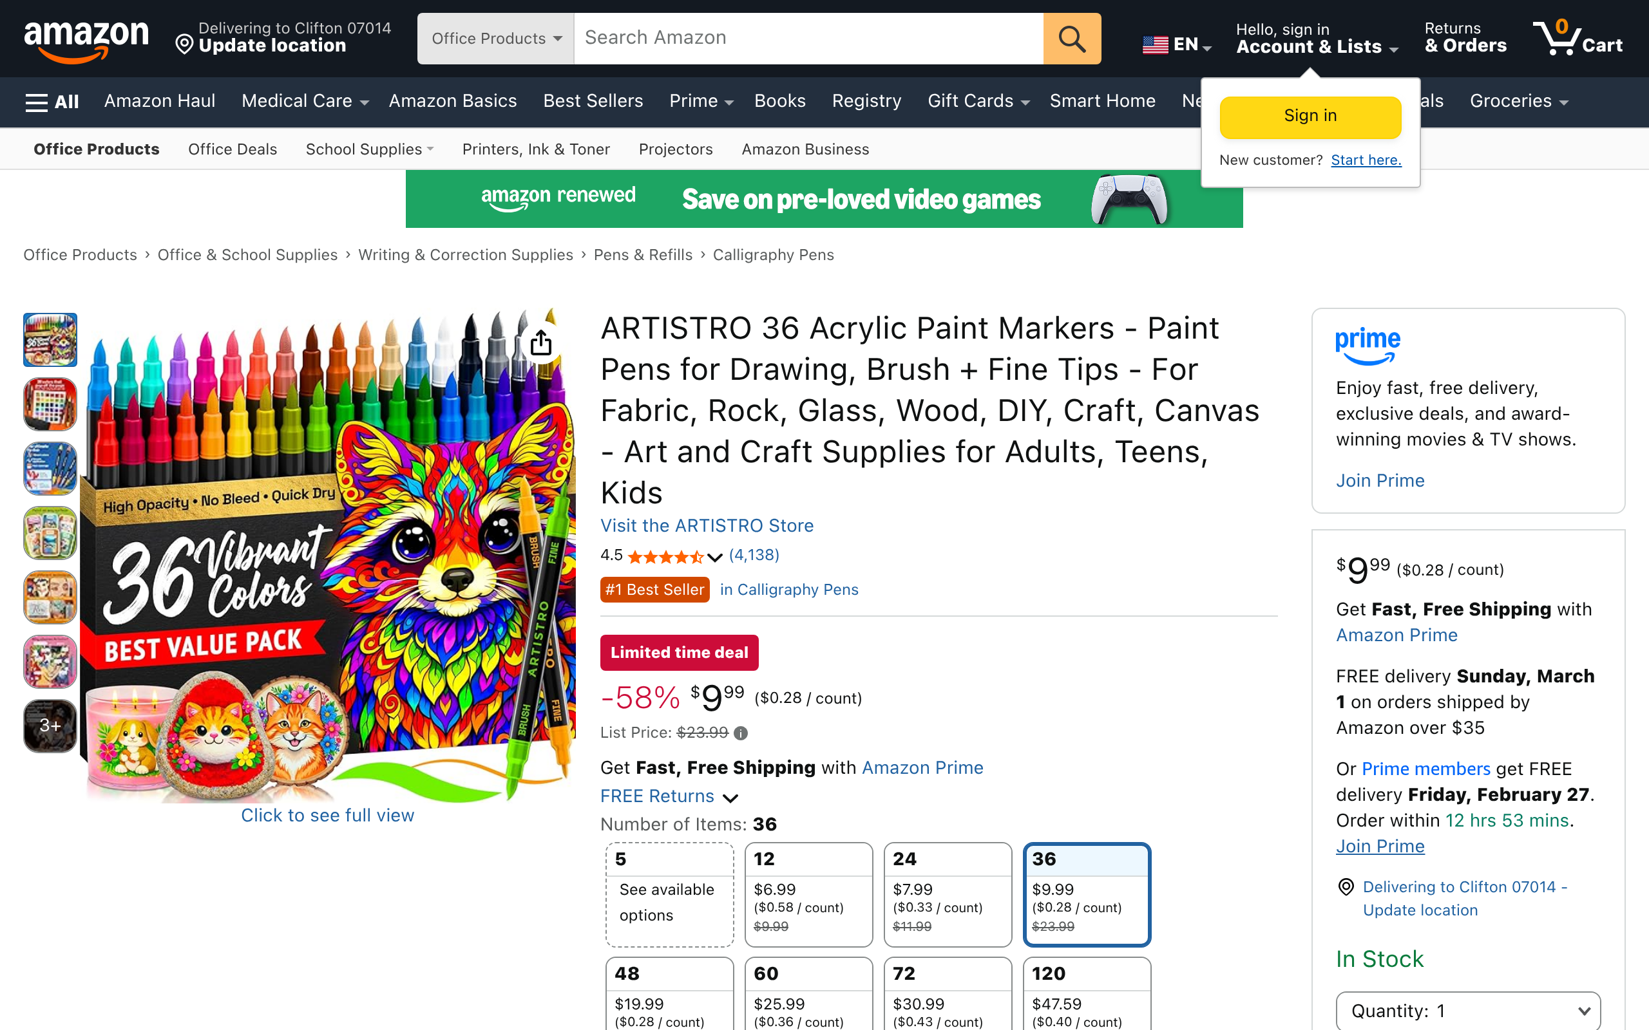The width and height of the screenshot is (1649, 1030).
Task: Click the List Price info icon
Action: coord(741,733)
